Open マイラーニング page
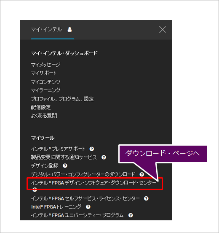The image size is (219, 233). tap(45, 90)
